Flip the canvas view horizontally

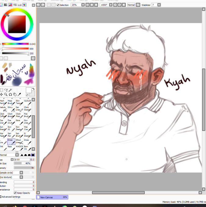[138, 5]
